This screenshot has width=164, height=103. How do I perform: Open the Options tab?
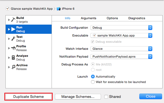pyautogui.click(x=112, y=18)
